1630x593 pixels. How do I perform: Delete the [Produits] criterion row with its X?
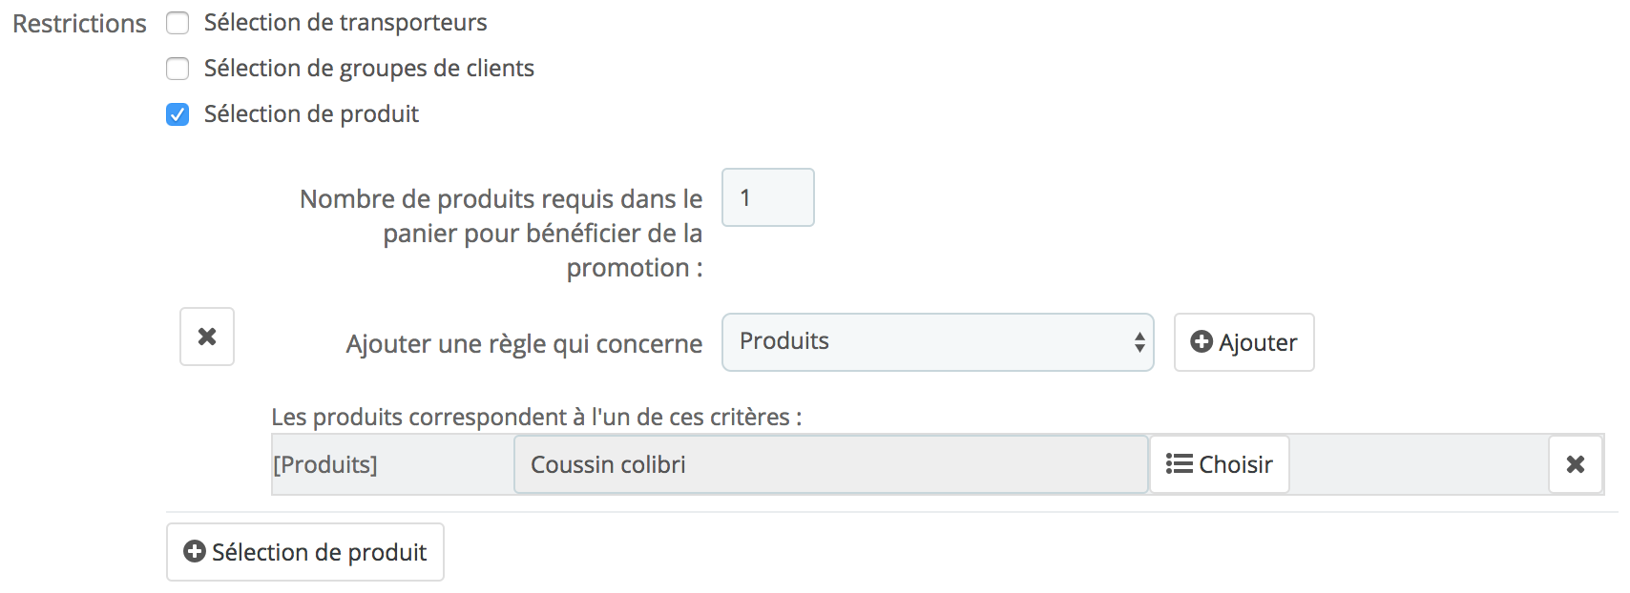click(1575, 464)
